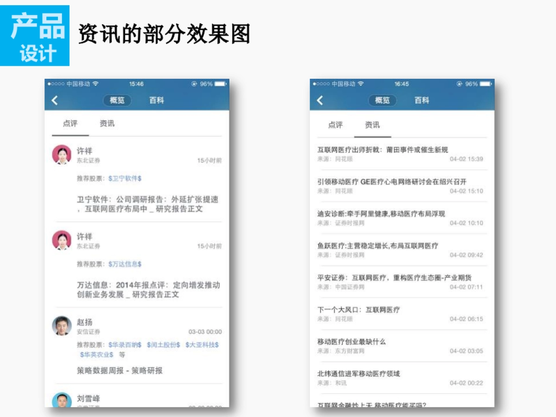Tap 刘雪峰's profile photo

[62, 400]
